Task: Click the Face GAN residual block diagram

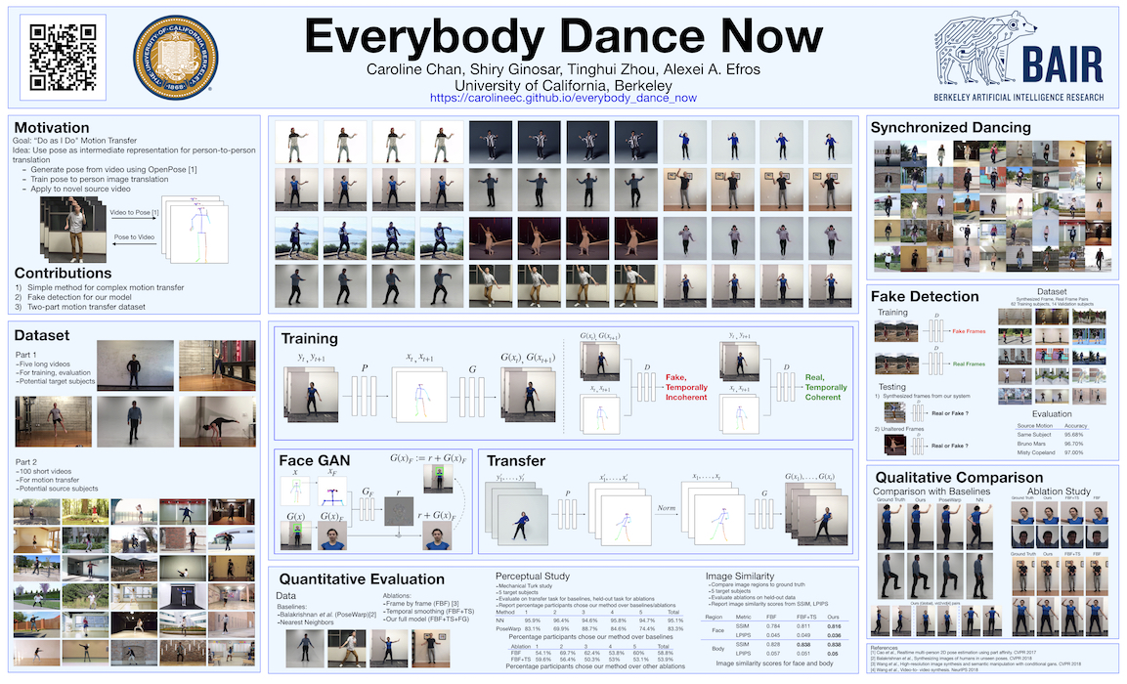Action: [397, 509]
